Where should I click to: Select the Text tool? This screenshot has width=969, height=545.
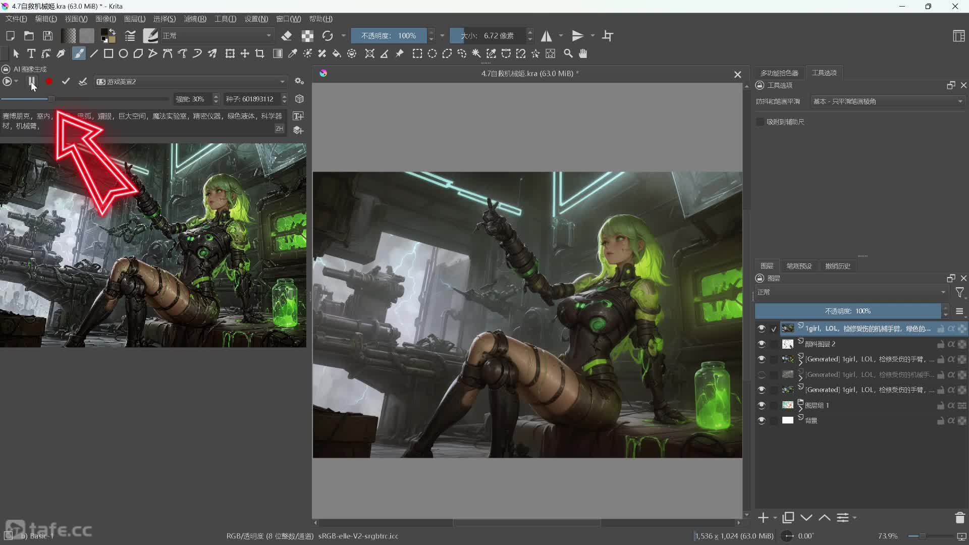tap(31, 53)
